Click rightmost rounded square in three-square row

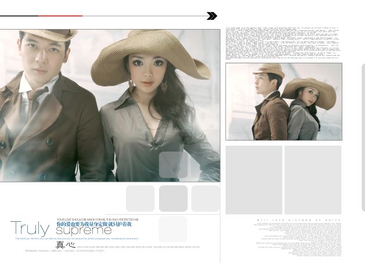click(205, 199)
